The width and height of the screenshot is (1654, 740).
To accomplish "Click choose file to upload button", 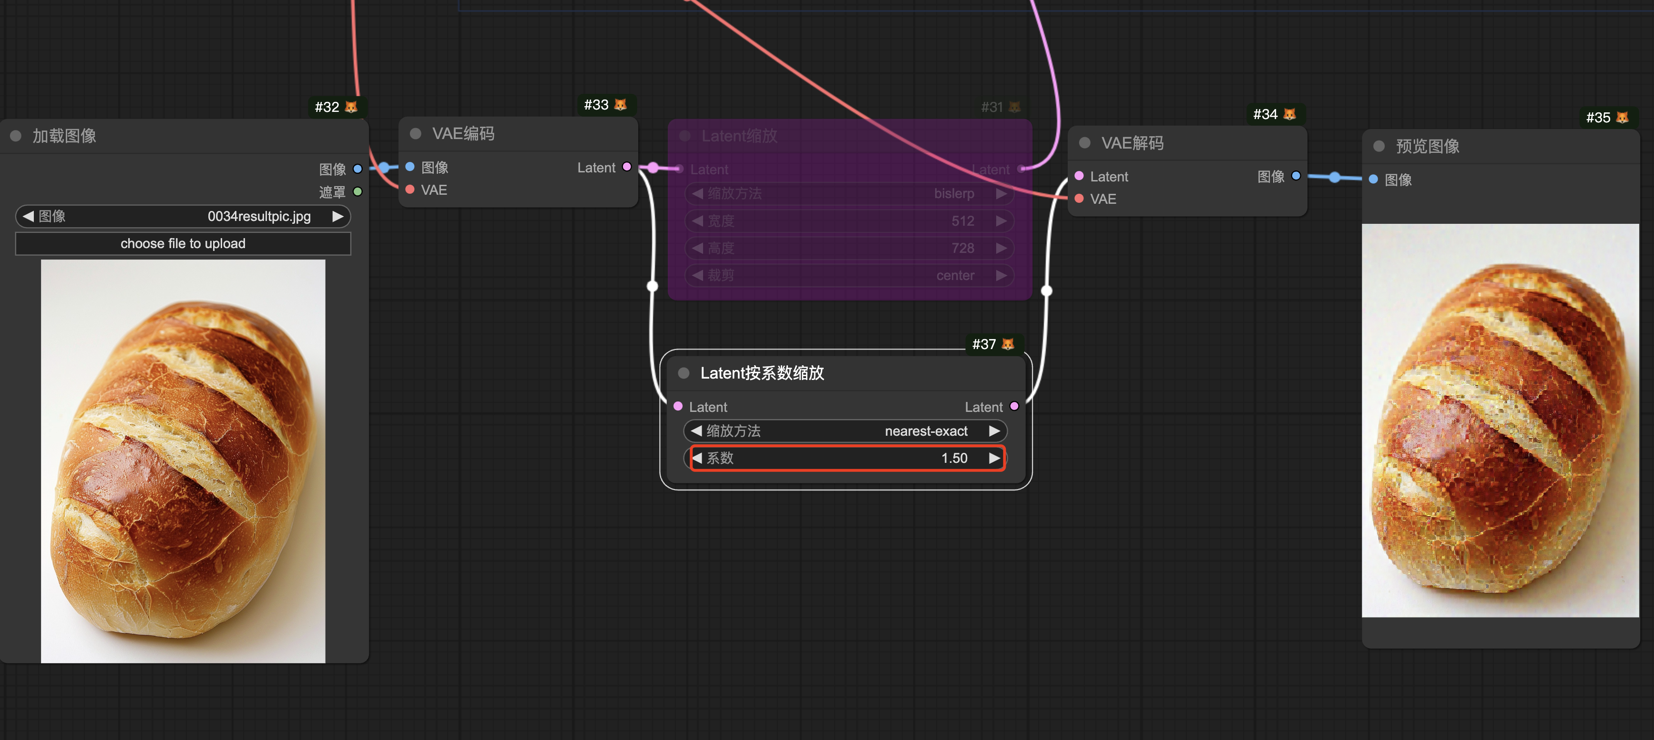I will (183, 244).
